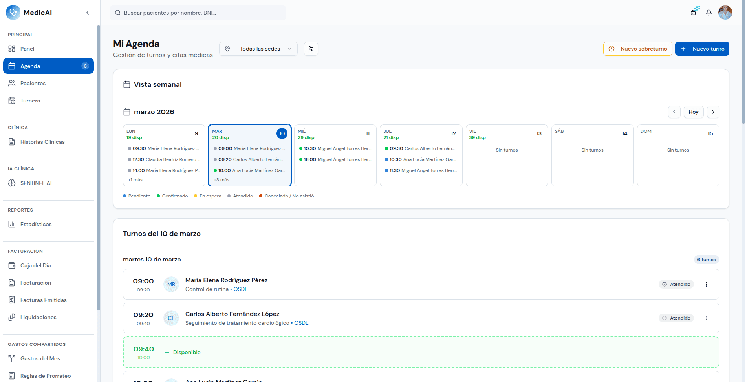Viewport: 745px width, 382px height.
Task: Click the user profile avatar
Action: tap(725, 13)
